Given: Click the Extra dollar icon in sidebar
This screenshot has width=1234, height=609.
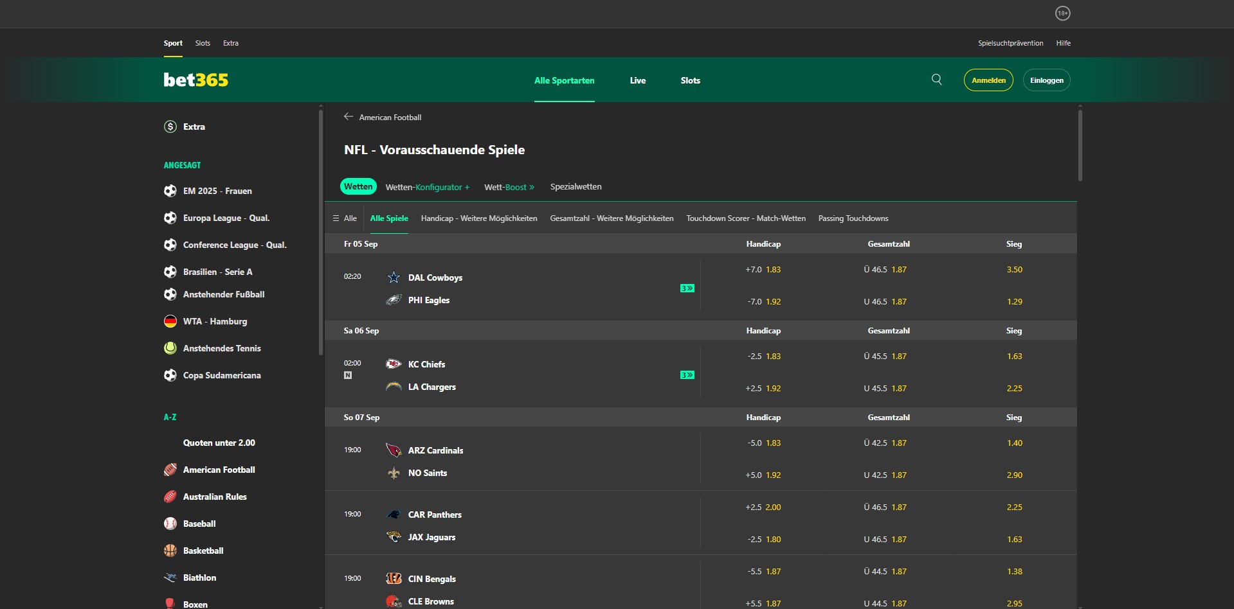Looking at the screenshot, I should coord(170,127).
